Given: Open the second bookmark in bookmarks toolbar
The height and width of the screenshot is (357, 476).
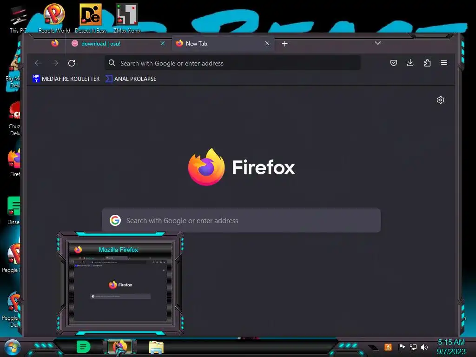Looking at the screenshot, I should pos(131,79).
